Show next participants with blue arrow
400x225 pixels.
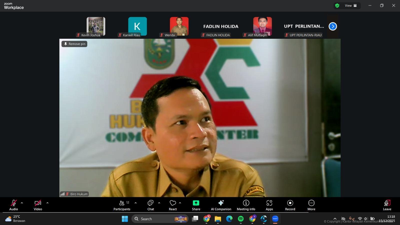[333, 26]
